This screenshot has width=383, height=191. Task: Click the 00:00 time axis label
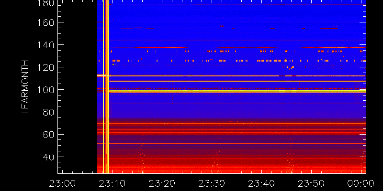pyautogui.click(x=361, y=183)
